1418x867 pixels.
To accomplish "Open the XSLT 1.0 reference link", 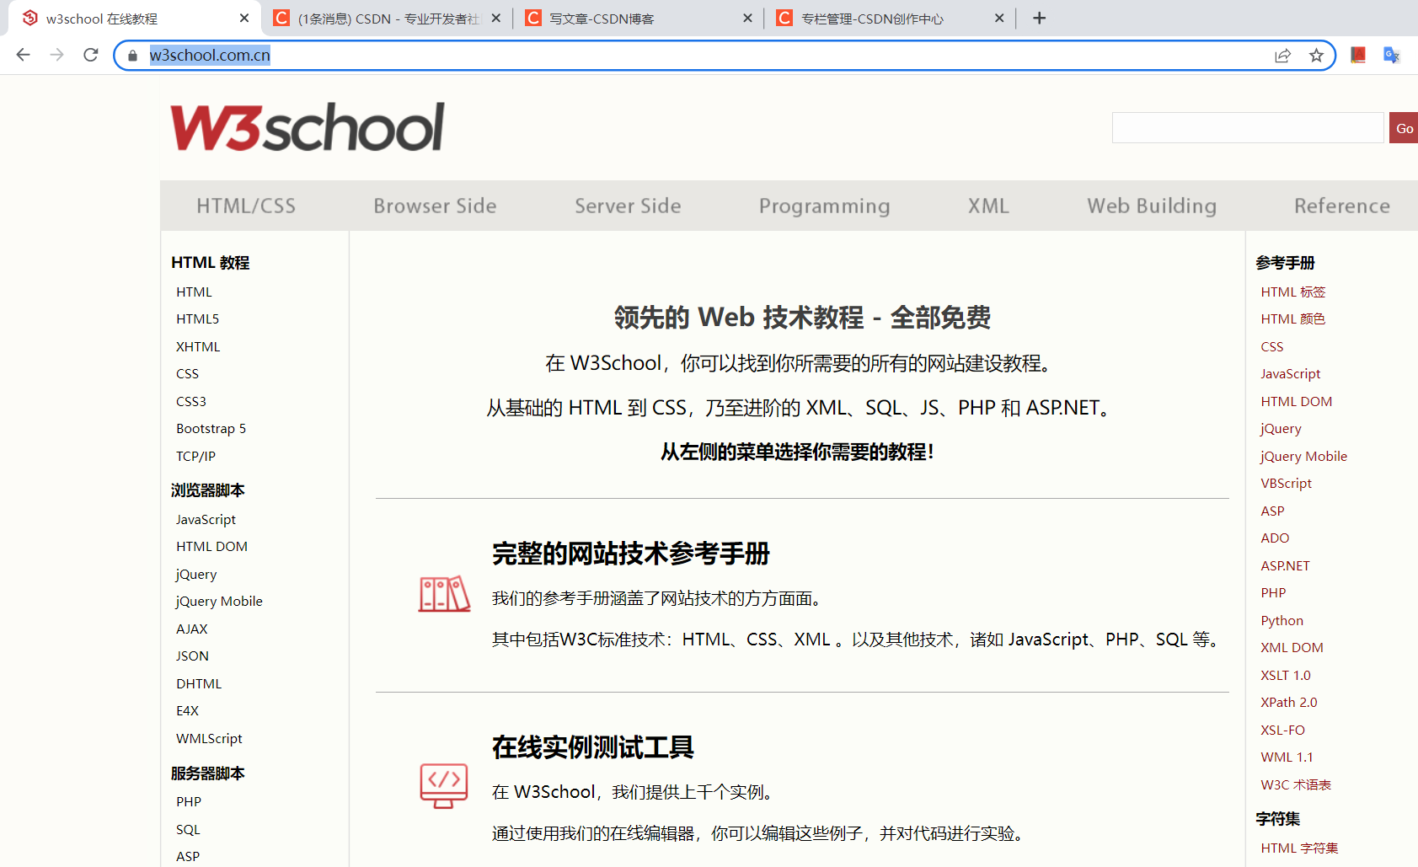I will click(1286, 676).
